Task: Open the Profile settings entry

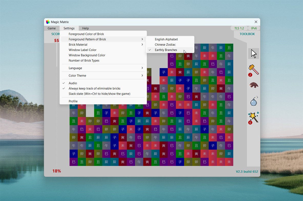Action: coord(73,101)
